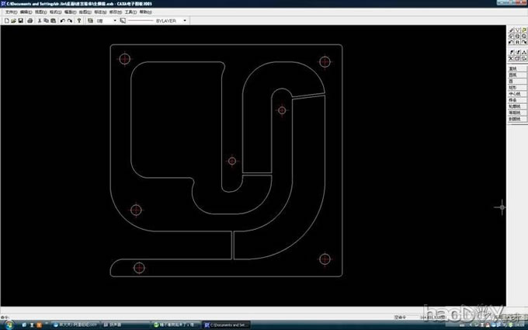The width and height of the screenshot is (528, 330).
Task: Select the 直线 (Line) drawing button
Action: point(512,68)
